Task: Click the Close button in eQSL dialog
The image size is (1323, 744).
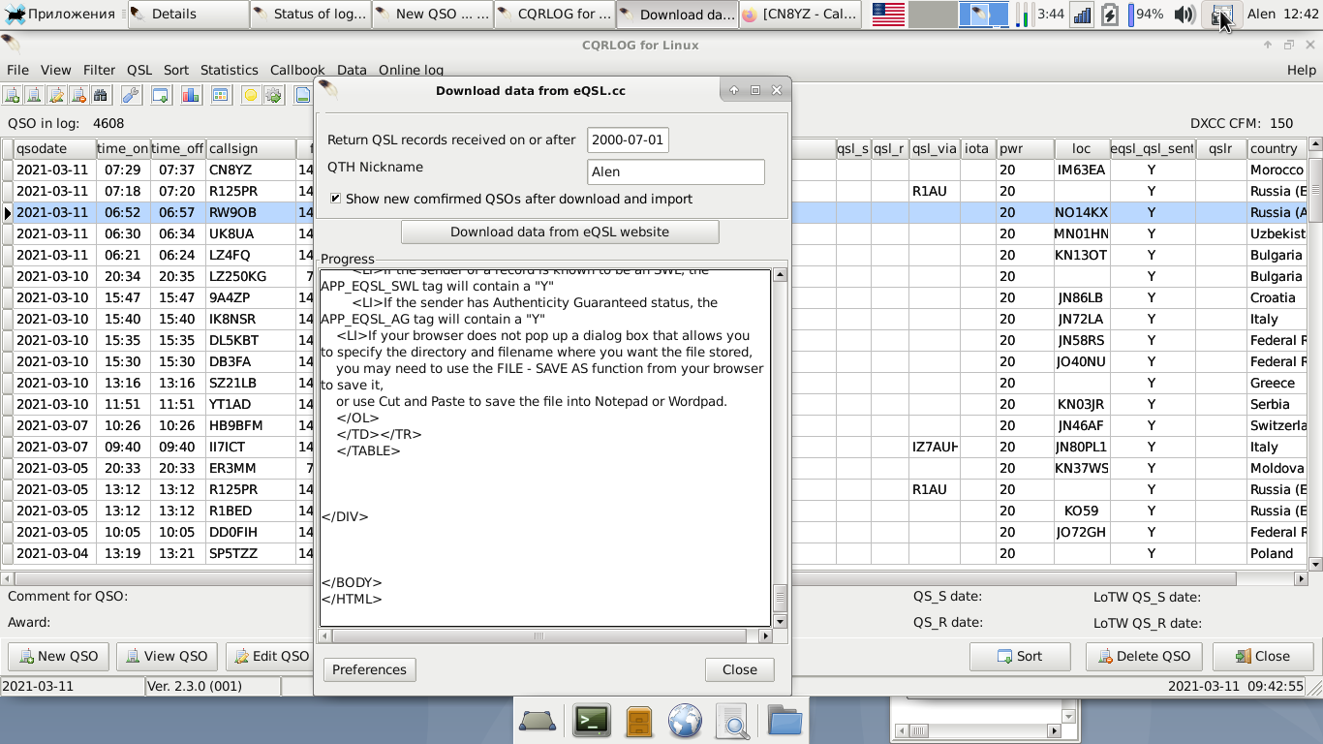Action: pos(739,669)
